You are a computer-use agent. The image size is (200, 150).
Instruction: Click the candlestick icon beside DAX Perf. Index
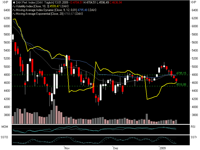(x=14, y=2)
